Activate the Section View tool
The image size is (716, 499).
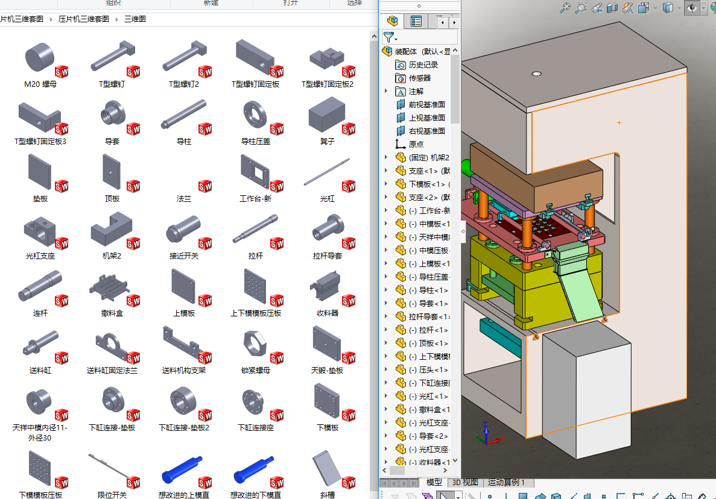click(612, 8)
